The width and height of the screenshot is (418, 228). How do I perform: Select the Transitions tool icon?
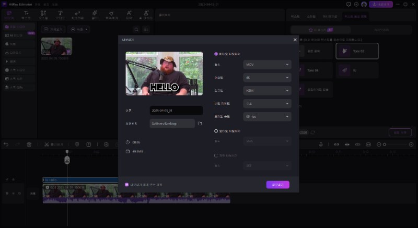tap(77, 14)
